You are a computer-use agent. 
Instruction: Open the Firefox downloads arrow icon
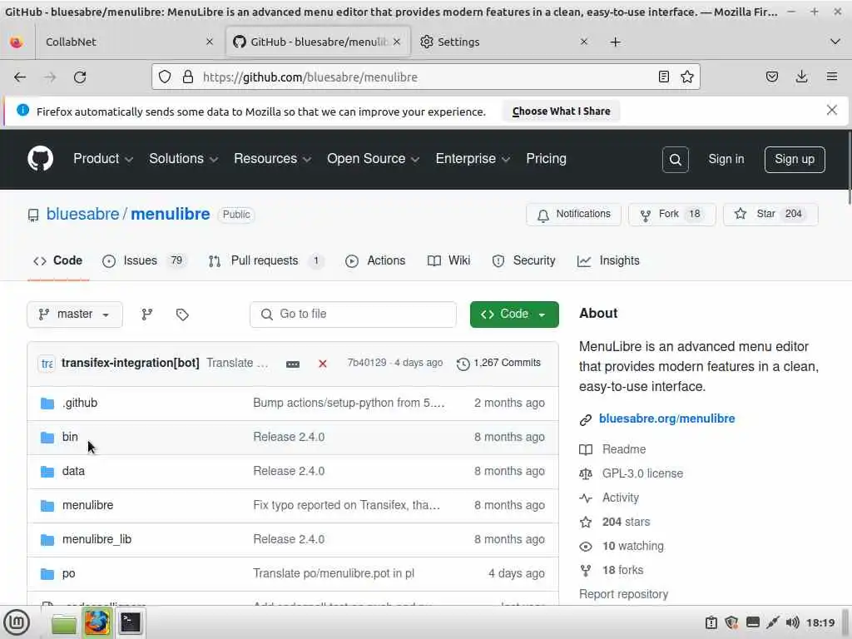click(801, 77)
